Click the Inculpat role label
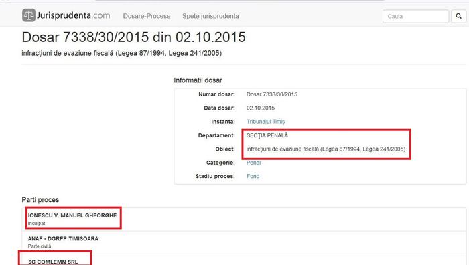This screenshot has height=265, width=469. click(x=36, y=223)
